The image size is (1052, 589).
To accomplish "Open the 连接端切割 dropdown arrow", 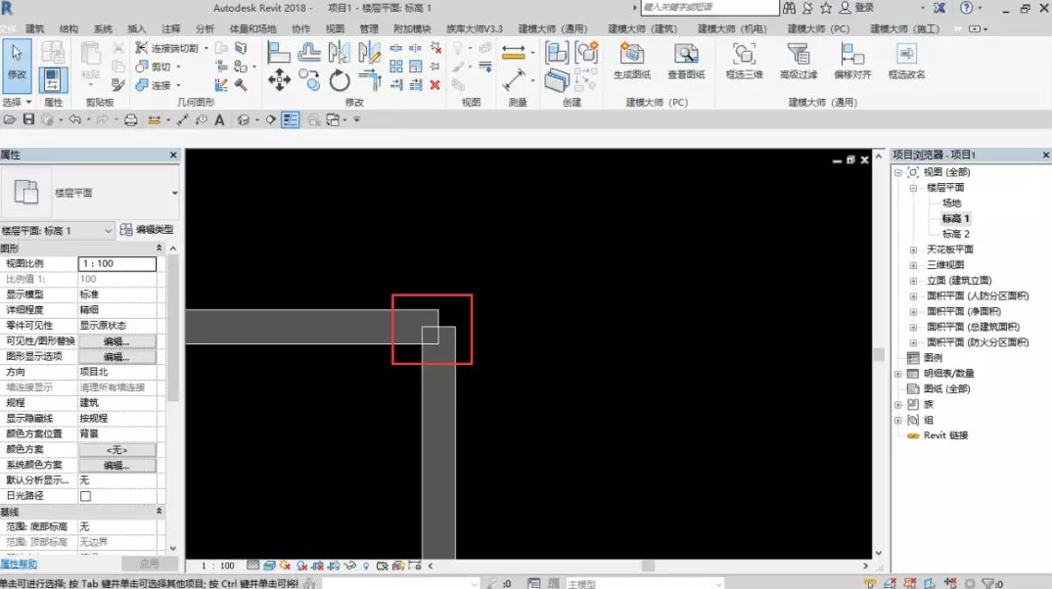I will tap(206, 48).
